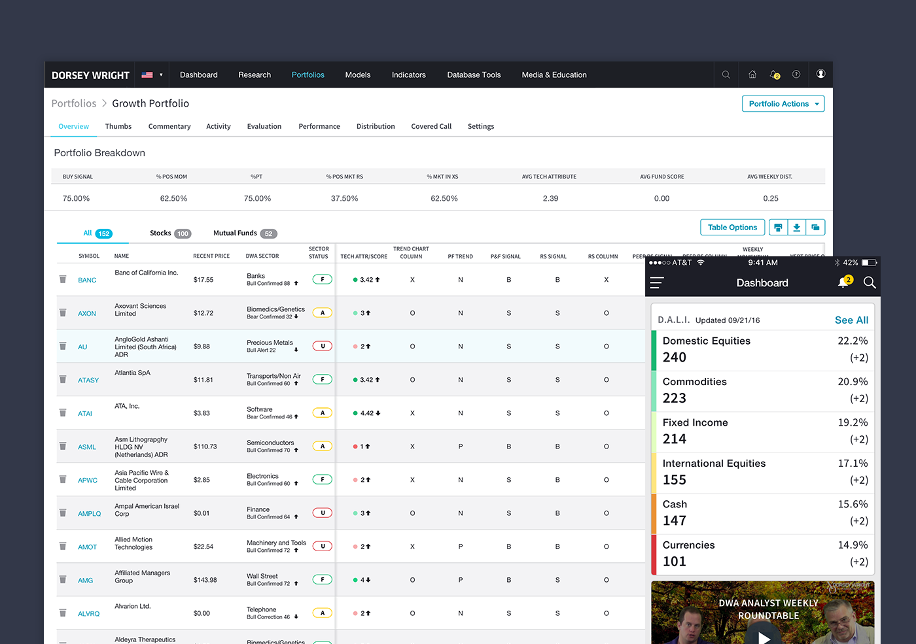Tap the Domestic Equities row in D.A.L.I.
Screen dimensions: 916x644
(x=763, y=350)
